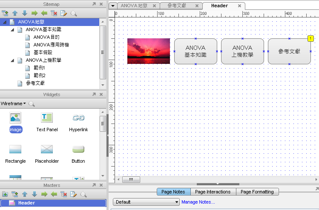
Task: Select the 參考文獻 button on canvas
Action: (x=289, y=51)
